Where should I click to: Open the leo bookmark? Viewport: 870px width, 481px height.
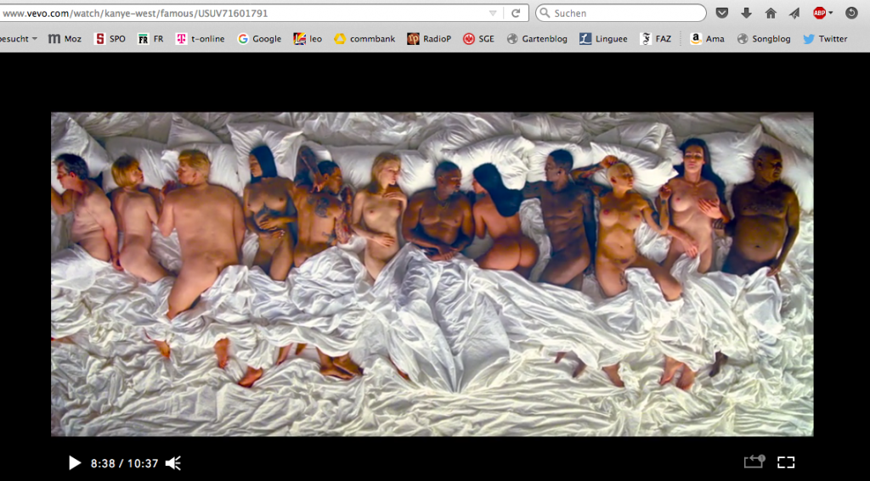point(308,39)
